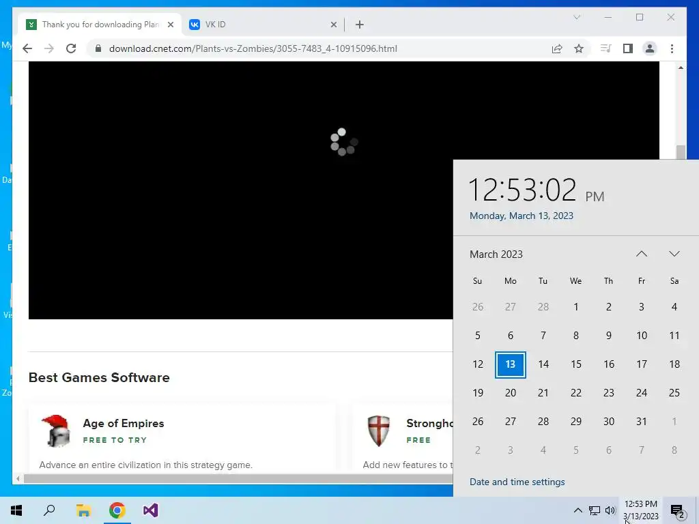Viewport: 699px width, 524px height.
Task: Click page horizontal scrollbar
Action: pyautogui.click(x=238, y=479)
